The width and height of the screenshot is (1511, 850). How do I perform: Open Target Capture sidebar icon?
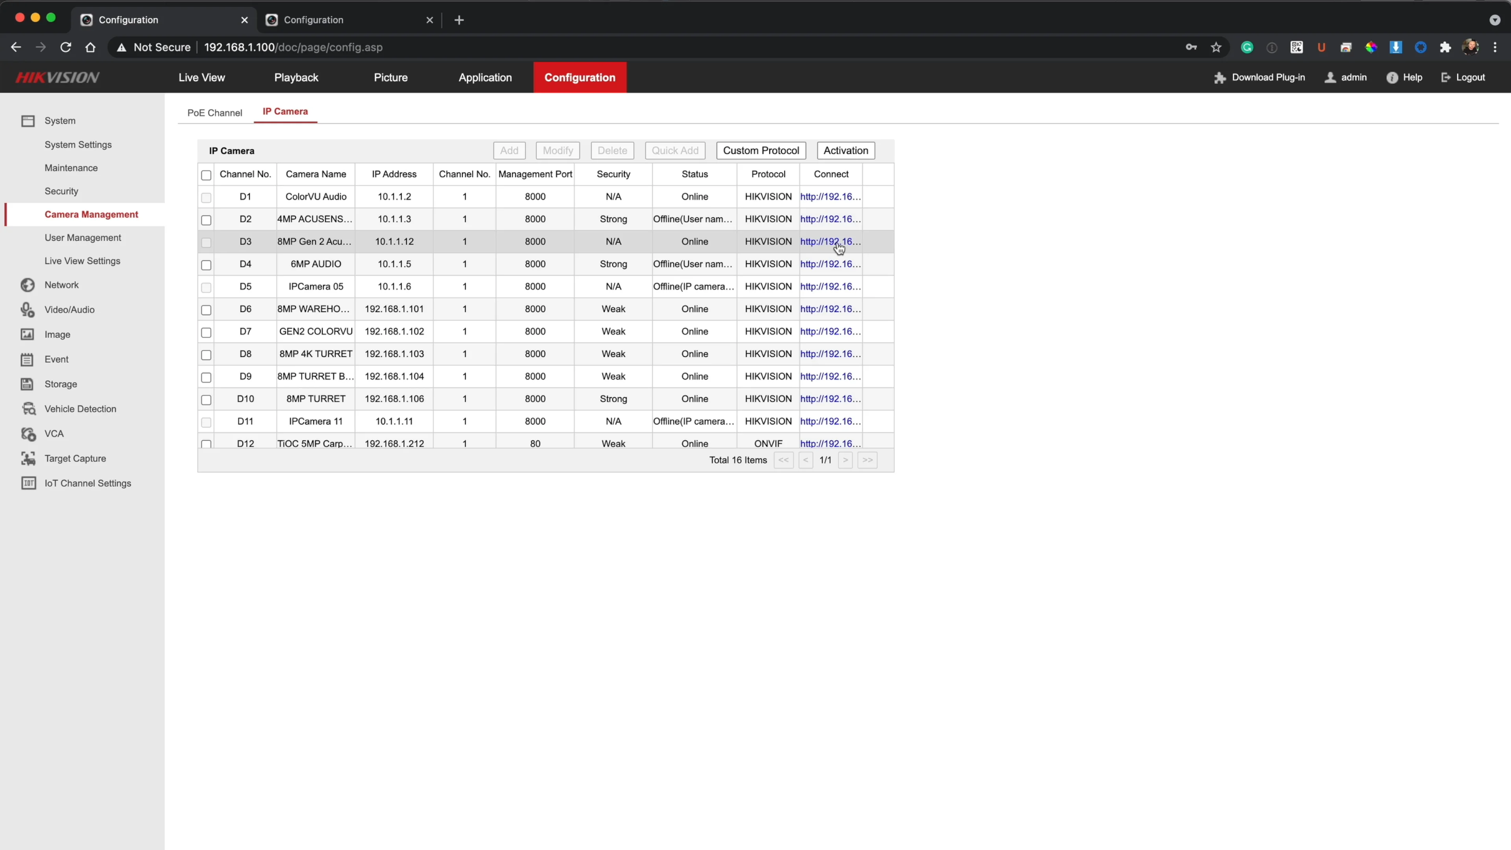tap(28, 459)
